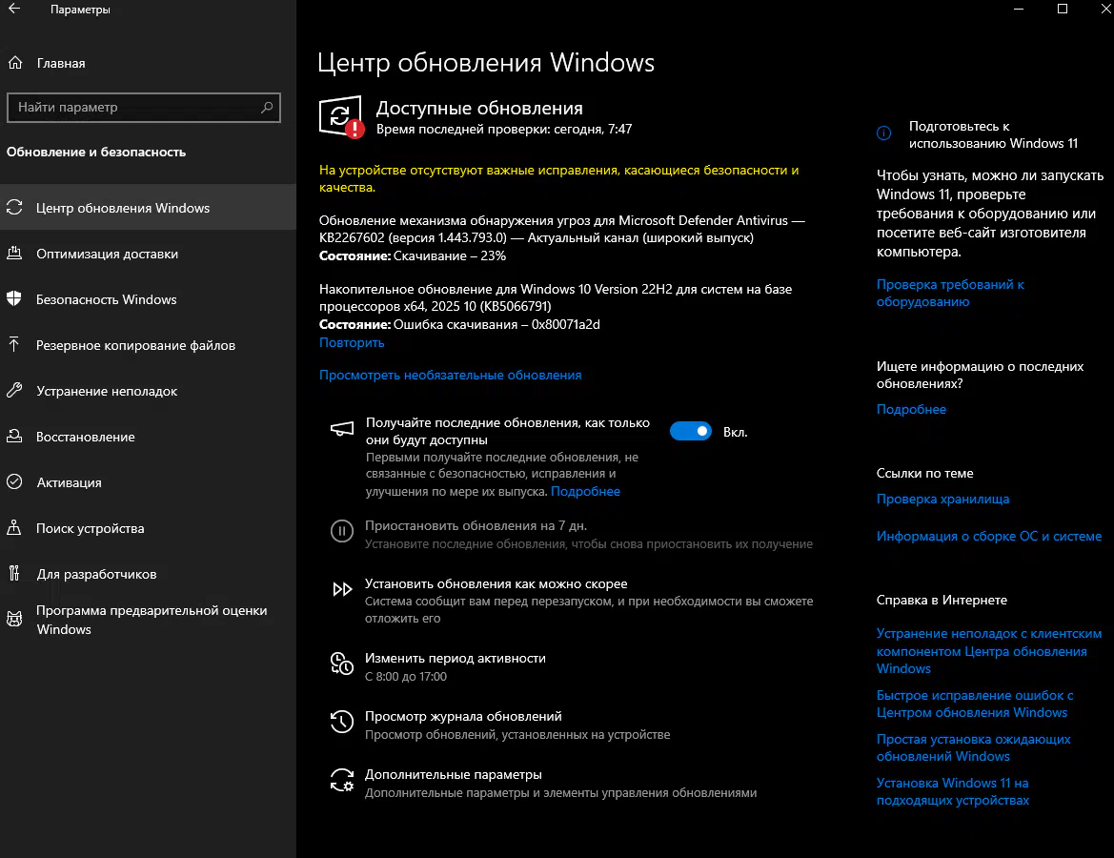1114x858 pixels.
Task: Open the storage check link
Action: click(942, 499)
